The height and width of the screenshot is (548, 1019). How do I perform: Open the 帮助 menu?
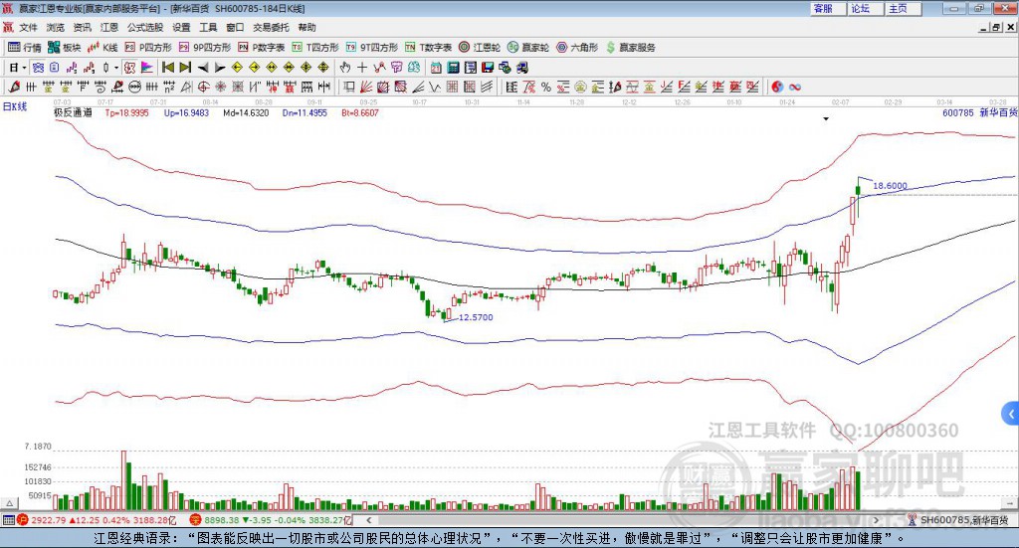click(306, 27)
